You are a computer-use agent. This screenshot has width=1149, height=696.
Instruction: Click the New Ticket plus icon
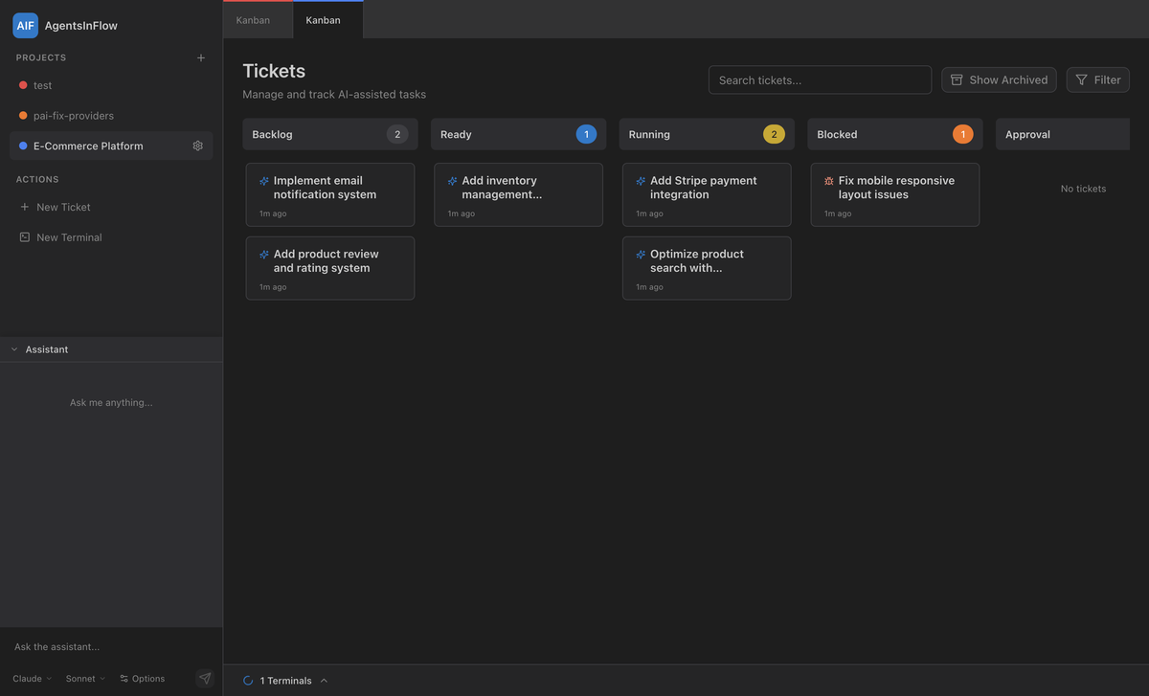point(22,206)
